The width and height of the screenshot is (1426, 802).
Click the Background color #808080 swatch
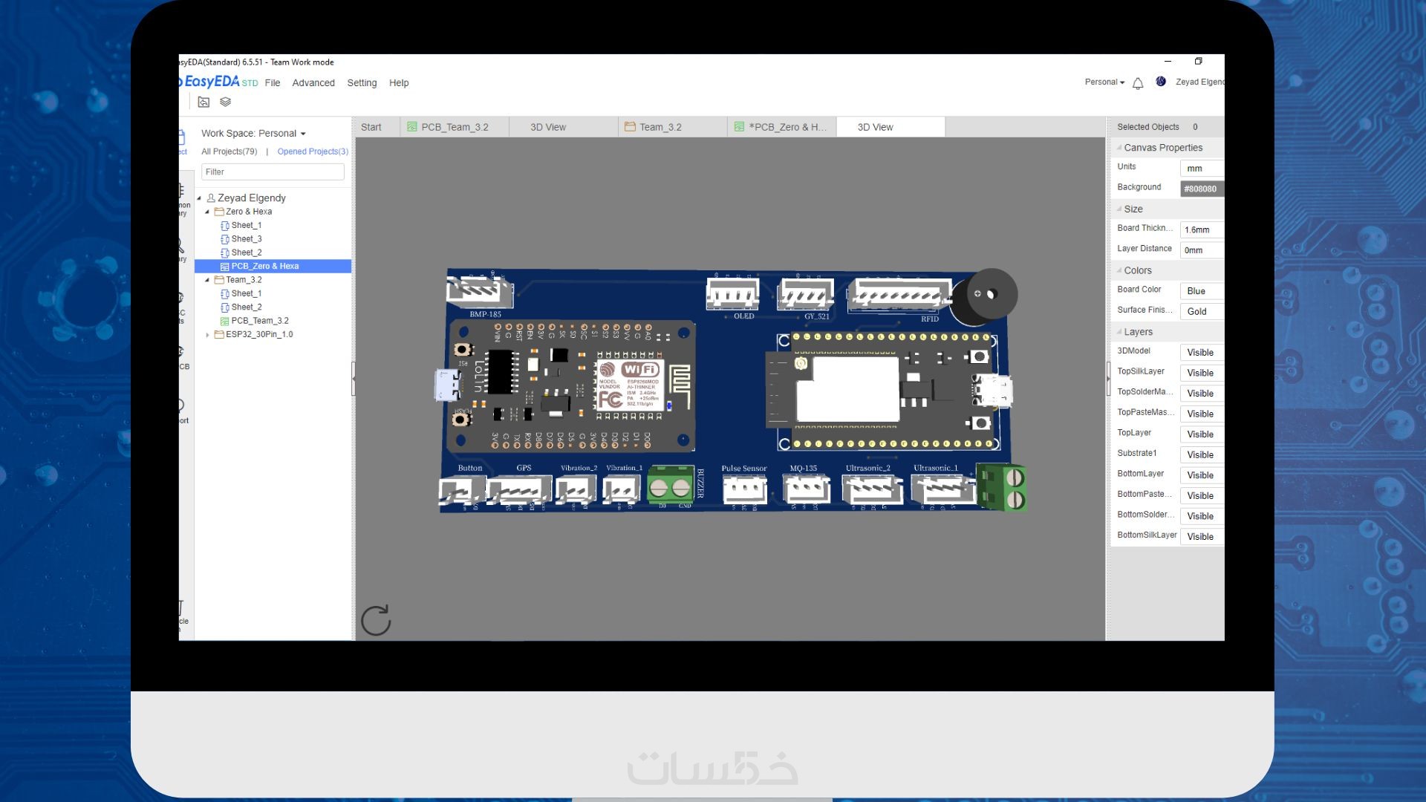pyautogui.click(x=1200, y=189)
